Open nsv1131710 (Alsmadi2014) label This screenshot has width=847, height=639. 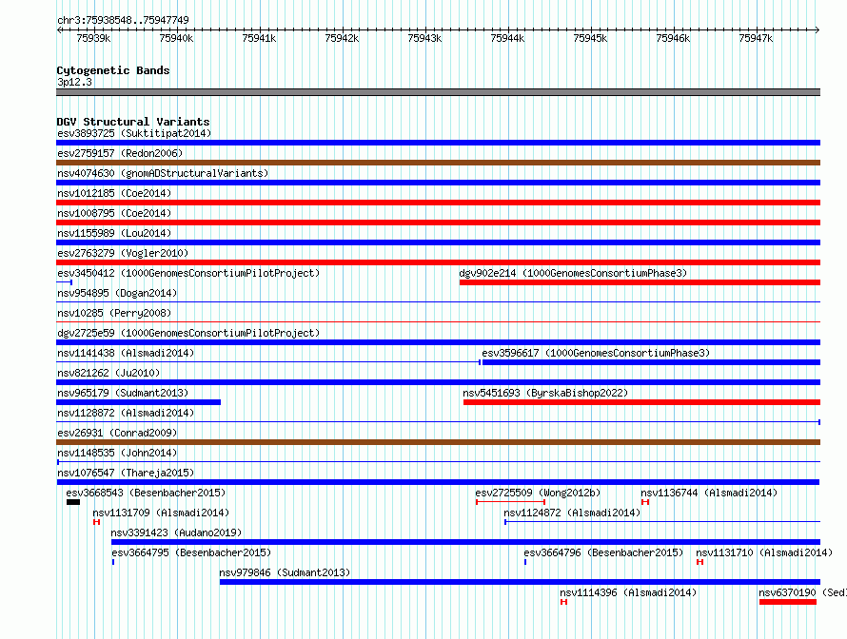pyautogui.click(x=764, y=552)
